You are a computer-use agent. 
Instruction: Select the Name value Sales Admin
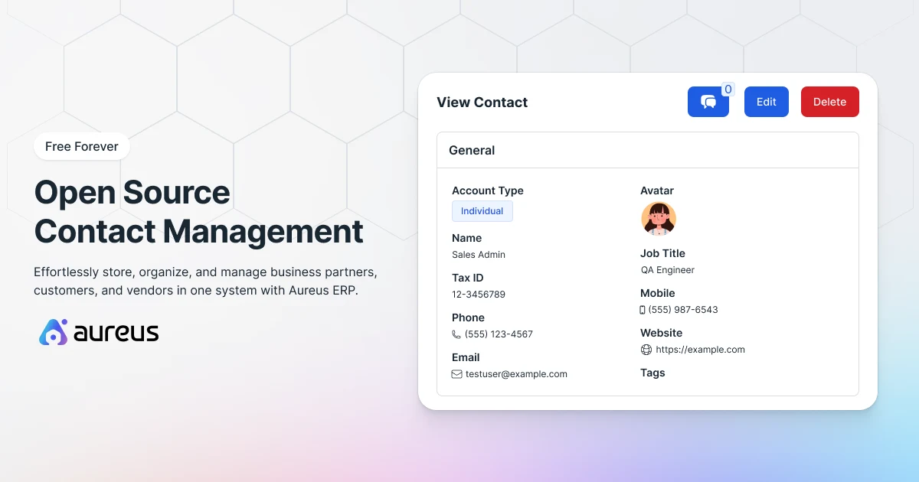pos(478,254)
